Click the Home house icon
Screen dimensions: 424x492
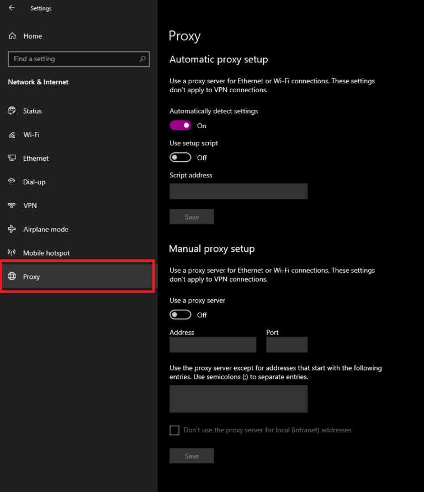(12, 36)
